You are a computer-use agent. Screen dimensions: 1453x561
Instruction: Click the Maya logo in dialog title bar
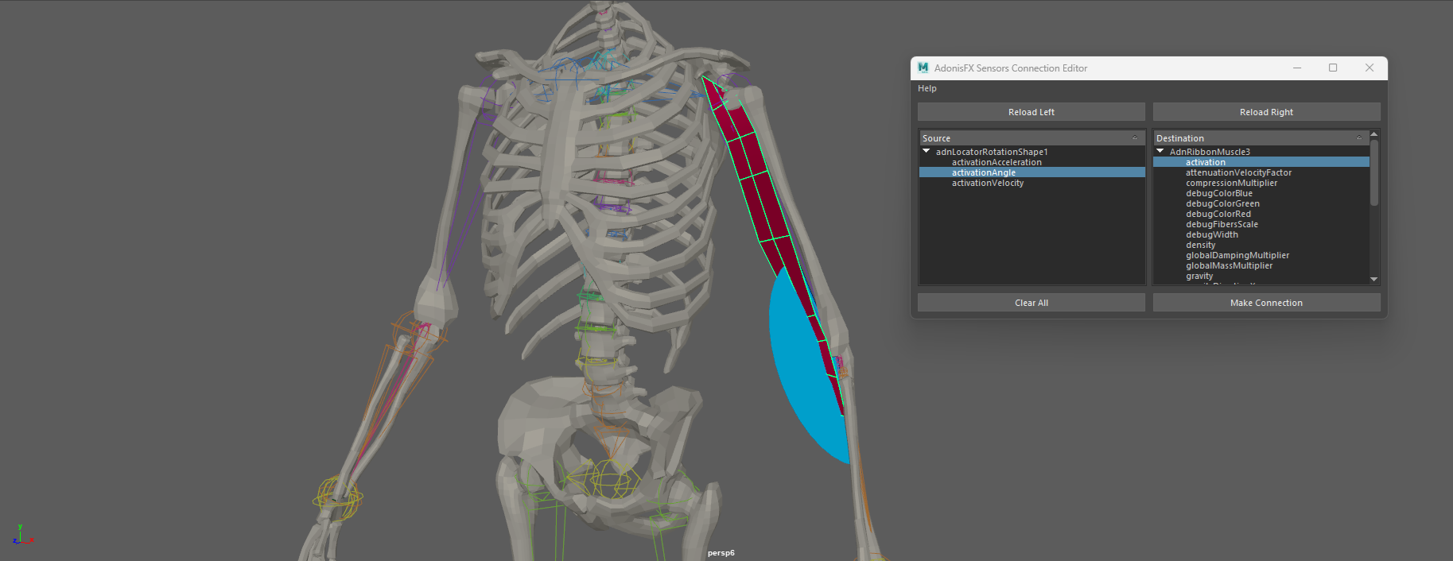tap(923, 68)
